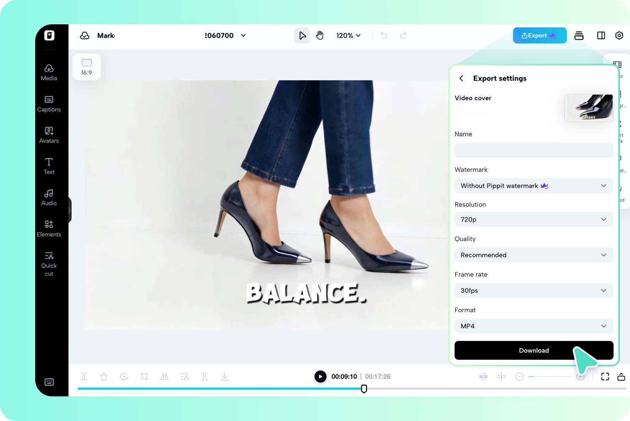Screen dimensions: 630x421
Task: Click the Export button
Action: click(540, 36)
